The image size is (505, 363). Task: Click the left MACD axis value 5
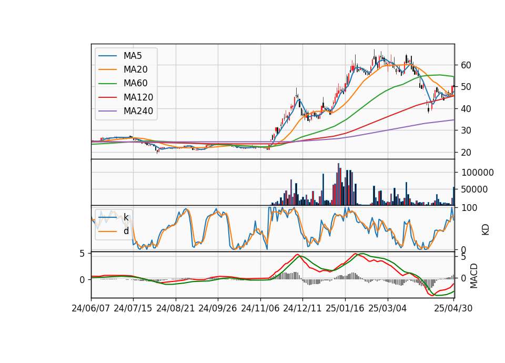(x=82, y=254)
